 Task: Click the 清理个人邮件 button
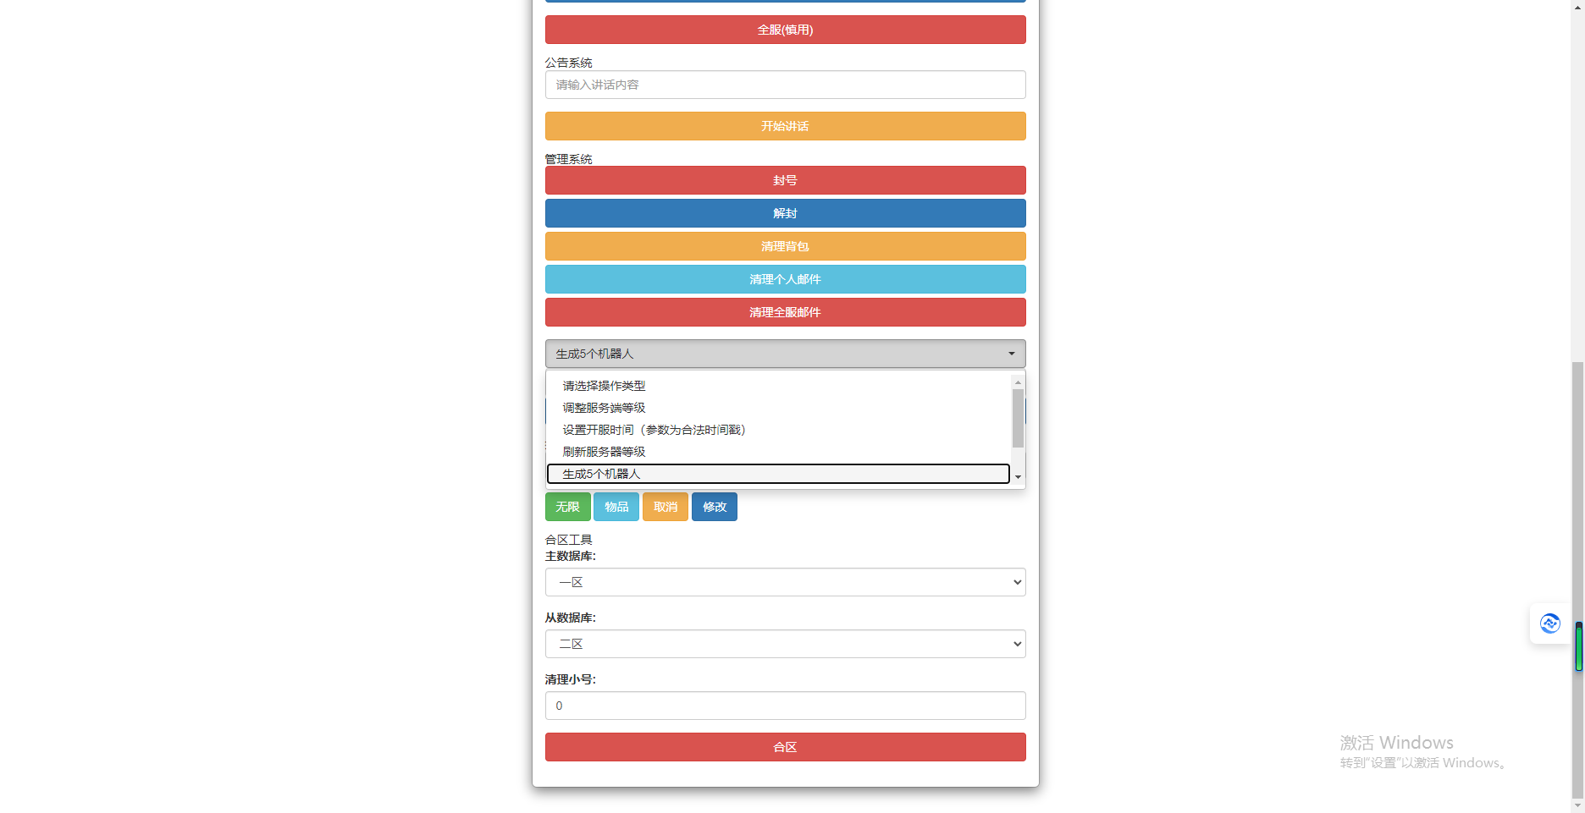(785, 279)
